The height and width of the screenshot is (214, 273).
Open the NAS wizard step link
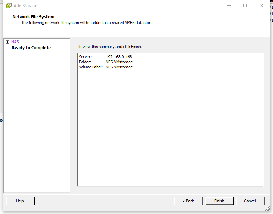coord(15,42)
